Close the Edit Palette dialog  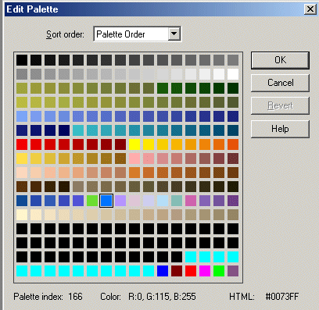point(310,9)
